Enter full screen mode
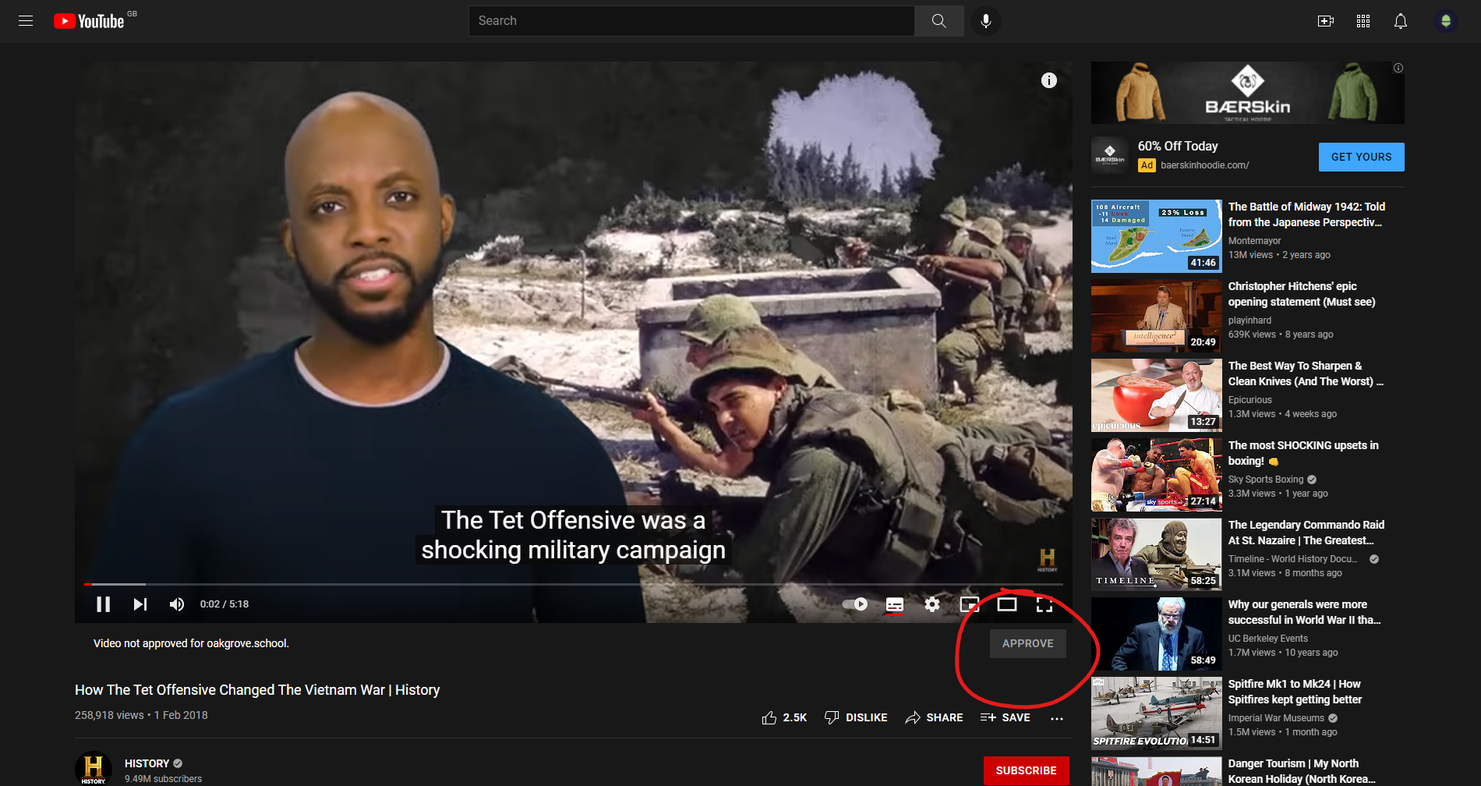Image resolution: width=1481 pixels, height=786 pixels. pyautogui.click(x=1044, y=604)
